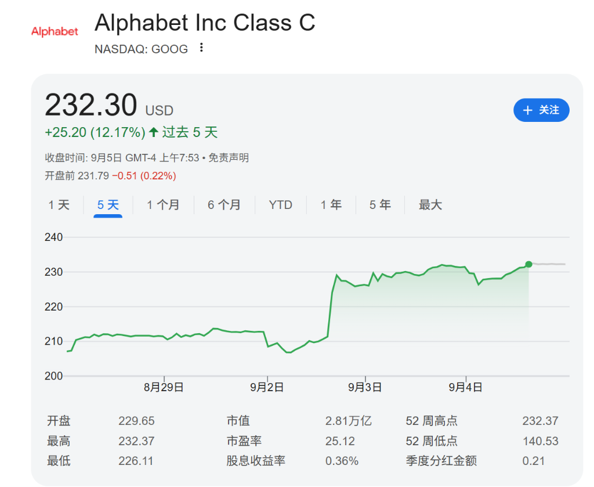
Task: Click the 52 周高点 label
Action: (432, 421)
